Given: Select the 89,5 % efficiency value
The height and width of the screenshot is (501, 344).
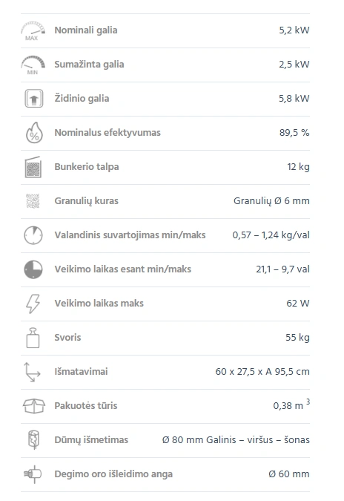Looking at the screenshot, I should point(294,133).
